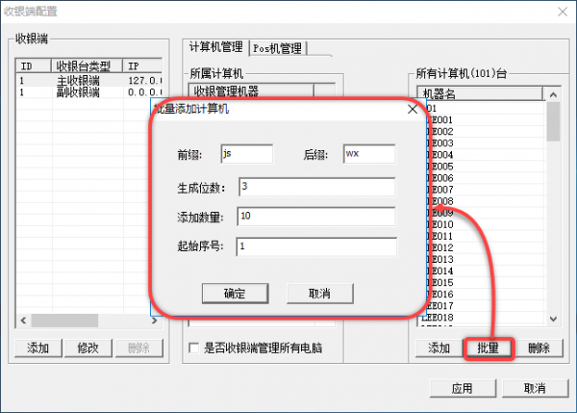Click the down arrow of computer list scrollbar
This screenshot has height=413, width=577.
553,319
